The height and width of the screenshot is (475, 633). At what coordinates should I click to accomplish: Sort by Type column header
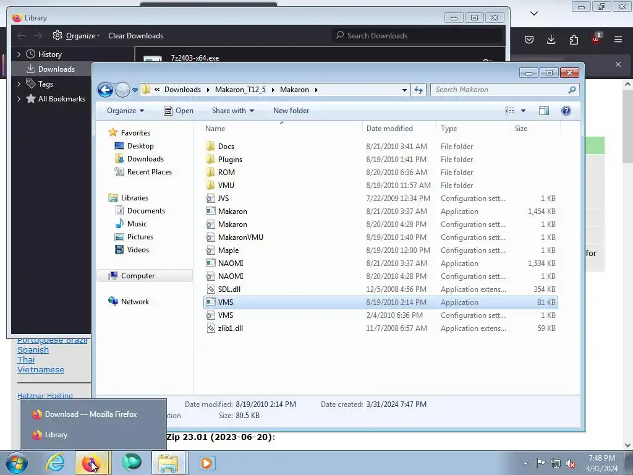click(x=449, y=129)
